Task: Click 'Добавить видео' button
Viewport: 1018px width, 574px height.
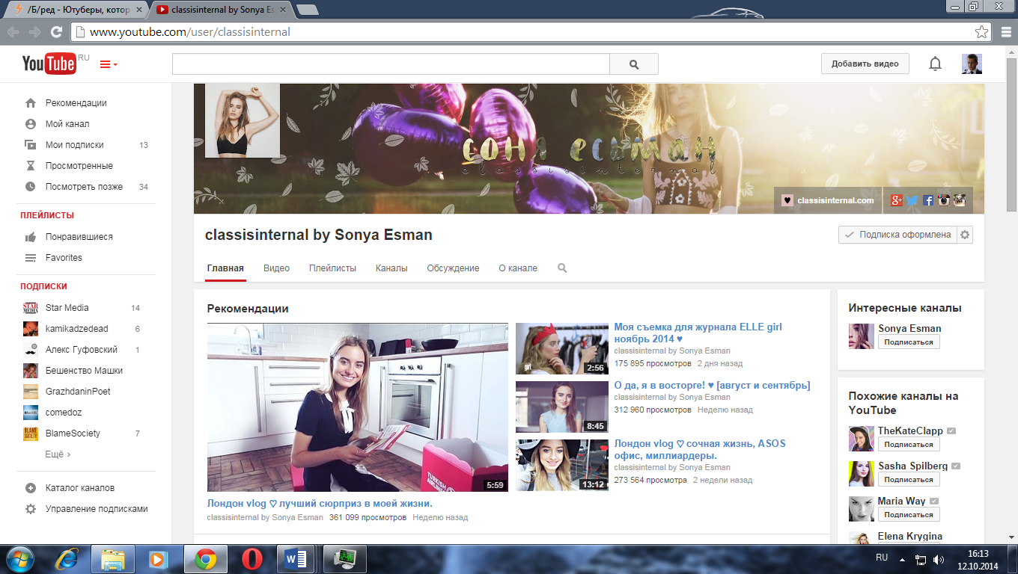Action: coord(865,64)
